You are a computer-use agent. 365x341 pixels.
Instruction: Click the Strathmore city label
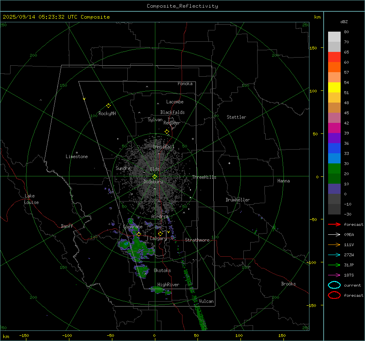click(197, 240)
